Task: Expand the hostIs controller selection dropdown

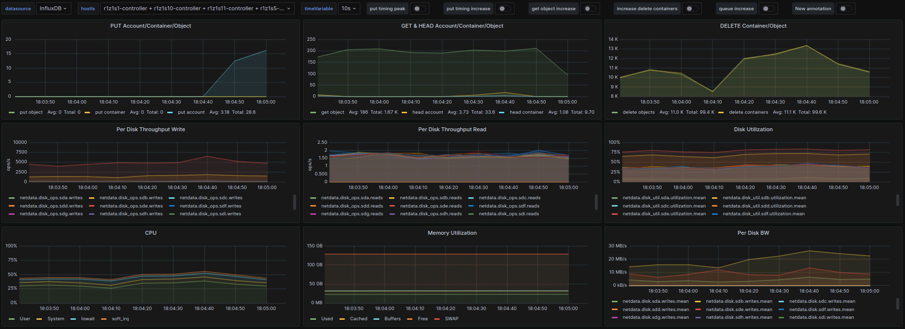Action: pos(197,9)
